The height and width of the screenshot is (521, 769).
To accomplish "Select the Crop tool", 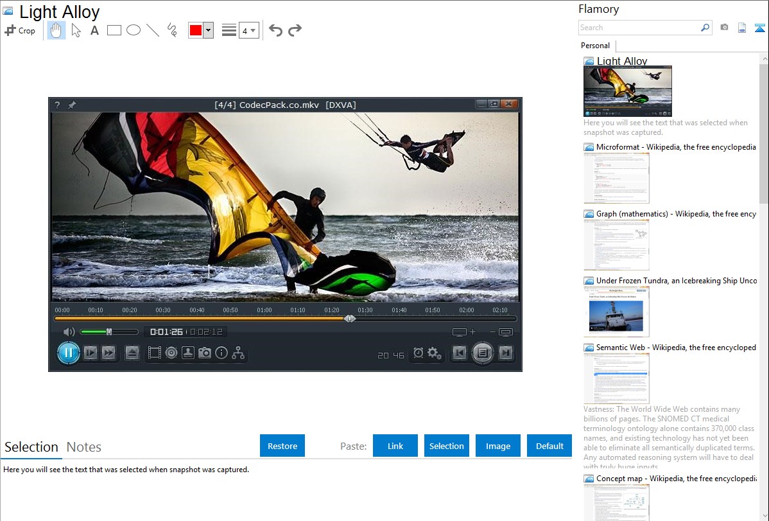I will pyautogui.click(x=20, y=30).
